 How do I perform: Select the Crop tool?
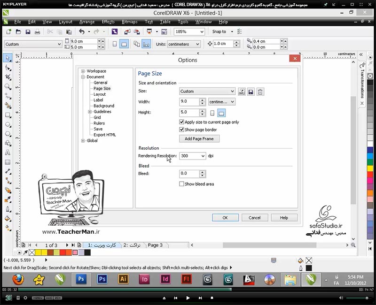pyautogui.click(x=8, y=77)
